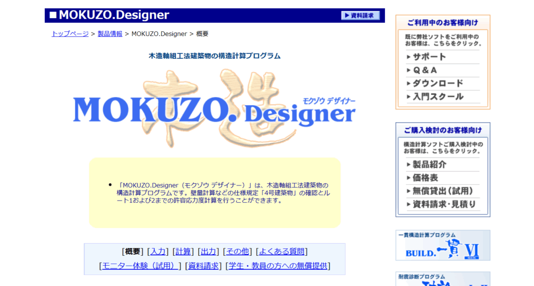Open the モニター体験（試用） link
This screenshot has height=286, width=534.
click(140, 266)
